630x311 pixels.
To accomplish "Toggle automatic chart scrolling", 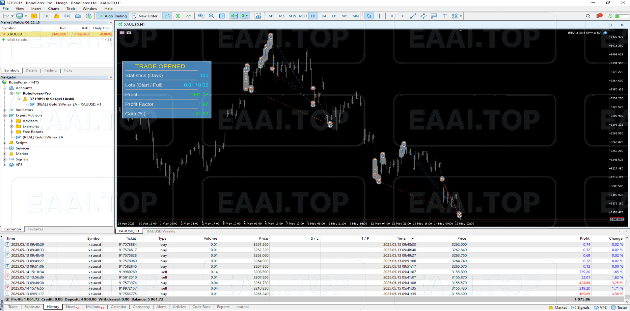I will (234, 16).
